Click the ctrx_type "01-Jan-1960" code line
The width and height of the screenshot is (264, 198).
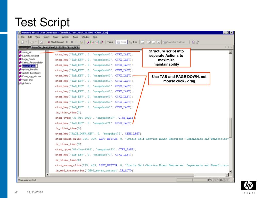[96, 150]
